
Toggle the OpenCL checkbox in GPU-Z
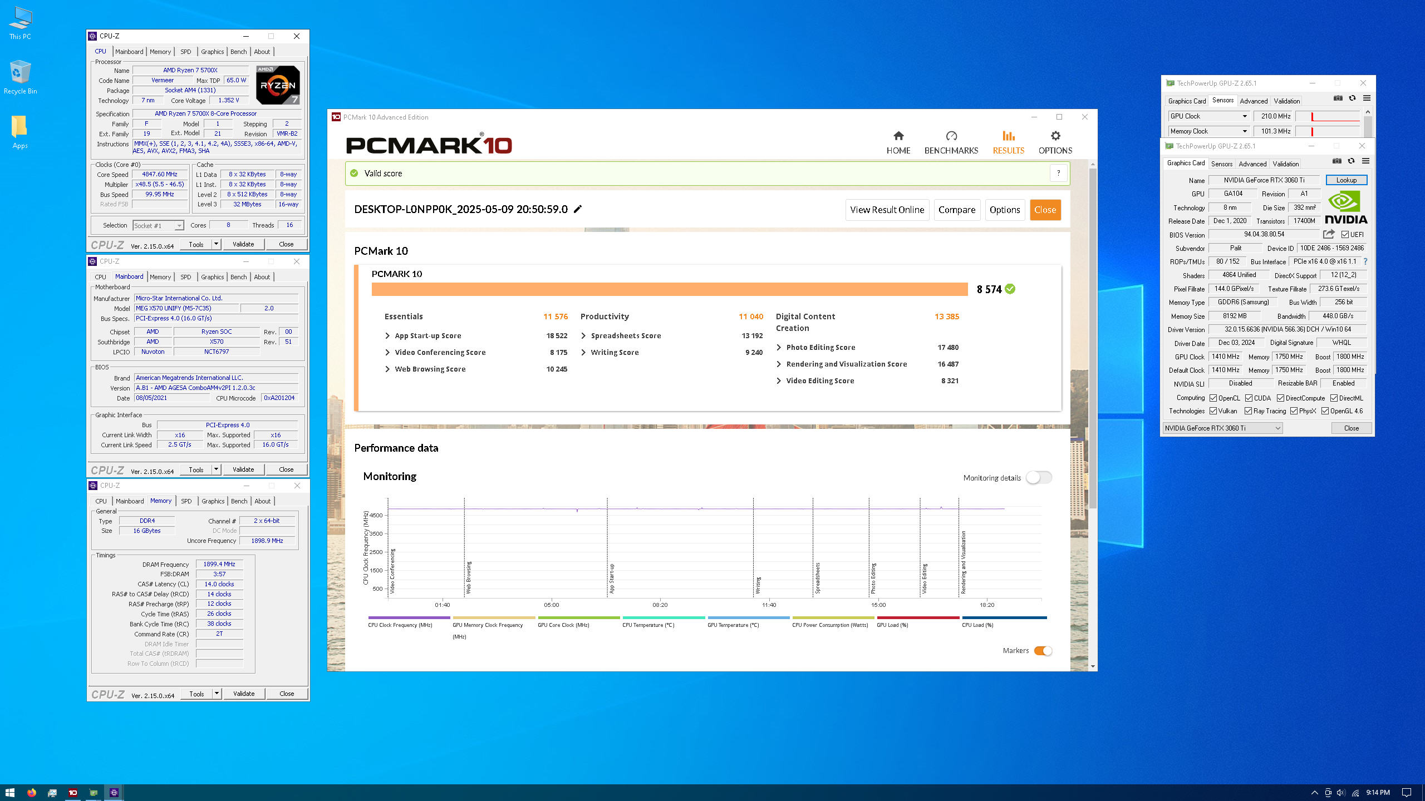1213,398
